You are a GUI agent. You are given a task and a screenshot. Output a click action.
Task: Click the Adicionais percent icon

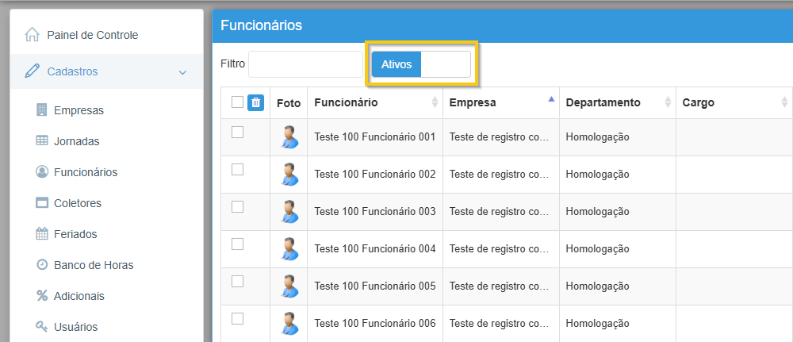(42, 296)
